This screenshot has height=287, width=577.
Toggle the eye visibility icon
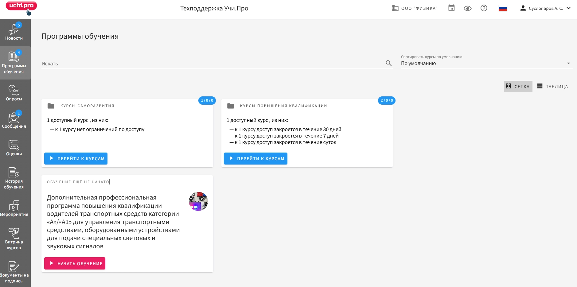point(467,8)
